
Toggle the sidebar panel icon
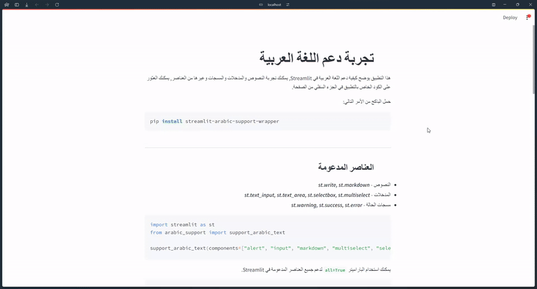click(17, 5)
